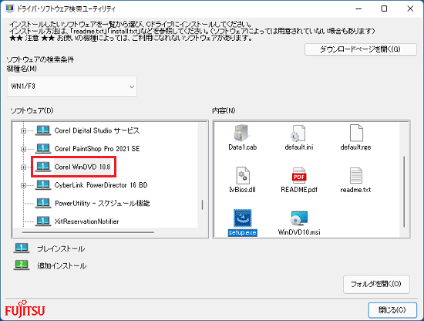
Task: Click the Corel PaintShop Pro laptop icon
Action: (x=43, y=149)
